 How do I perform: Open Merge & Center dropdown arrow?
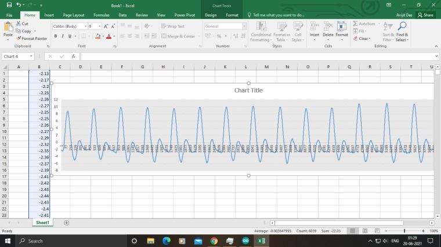(198, 36)
